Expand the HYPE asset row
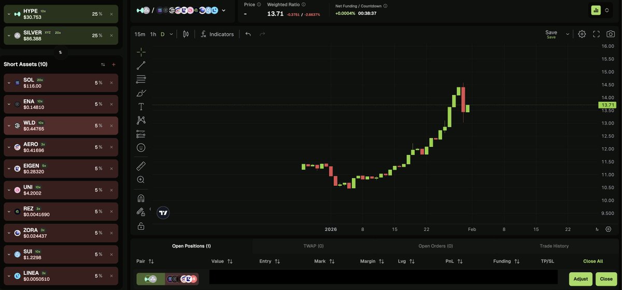Screen dimensions: 622x290 point(9,14)
